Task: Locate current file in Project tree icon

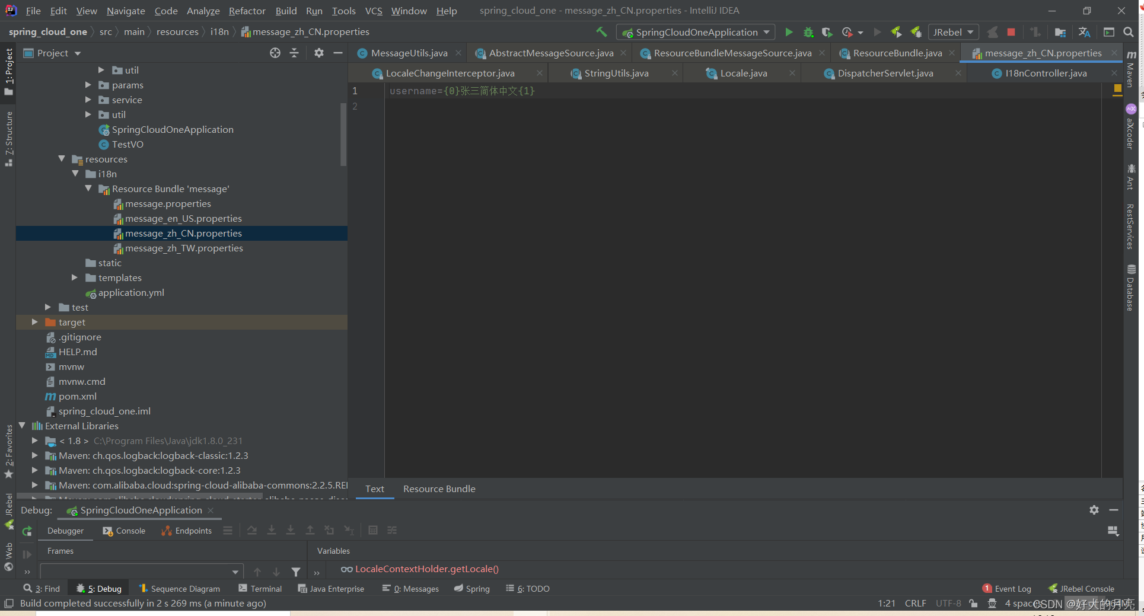Action: pyautogui.click(x=275, y=53)
